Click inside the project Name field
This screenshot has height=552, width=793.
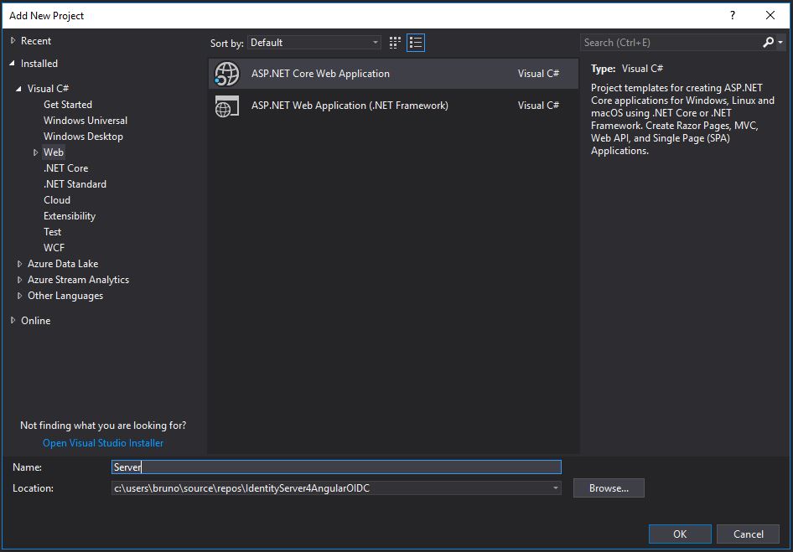point(335,467)
